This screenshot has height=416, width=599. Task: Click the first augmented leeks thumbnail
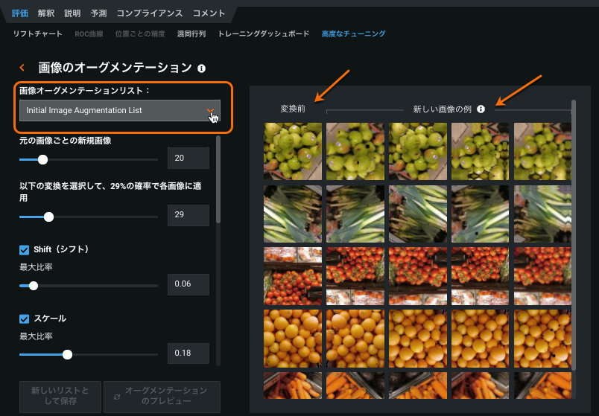(355, 214)
